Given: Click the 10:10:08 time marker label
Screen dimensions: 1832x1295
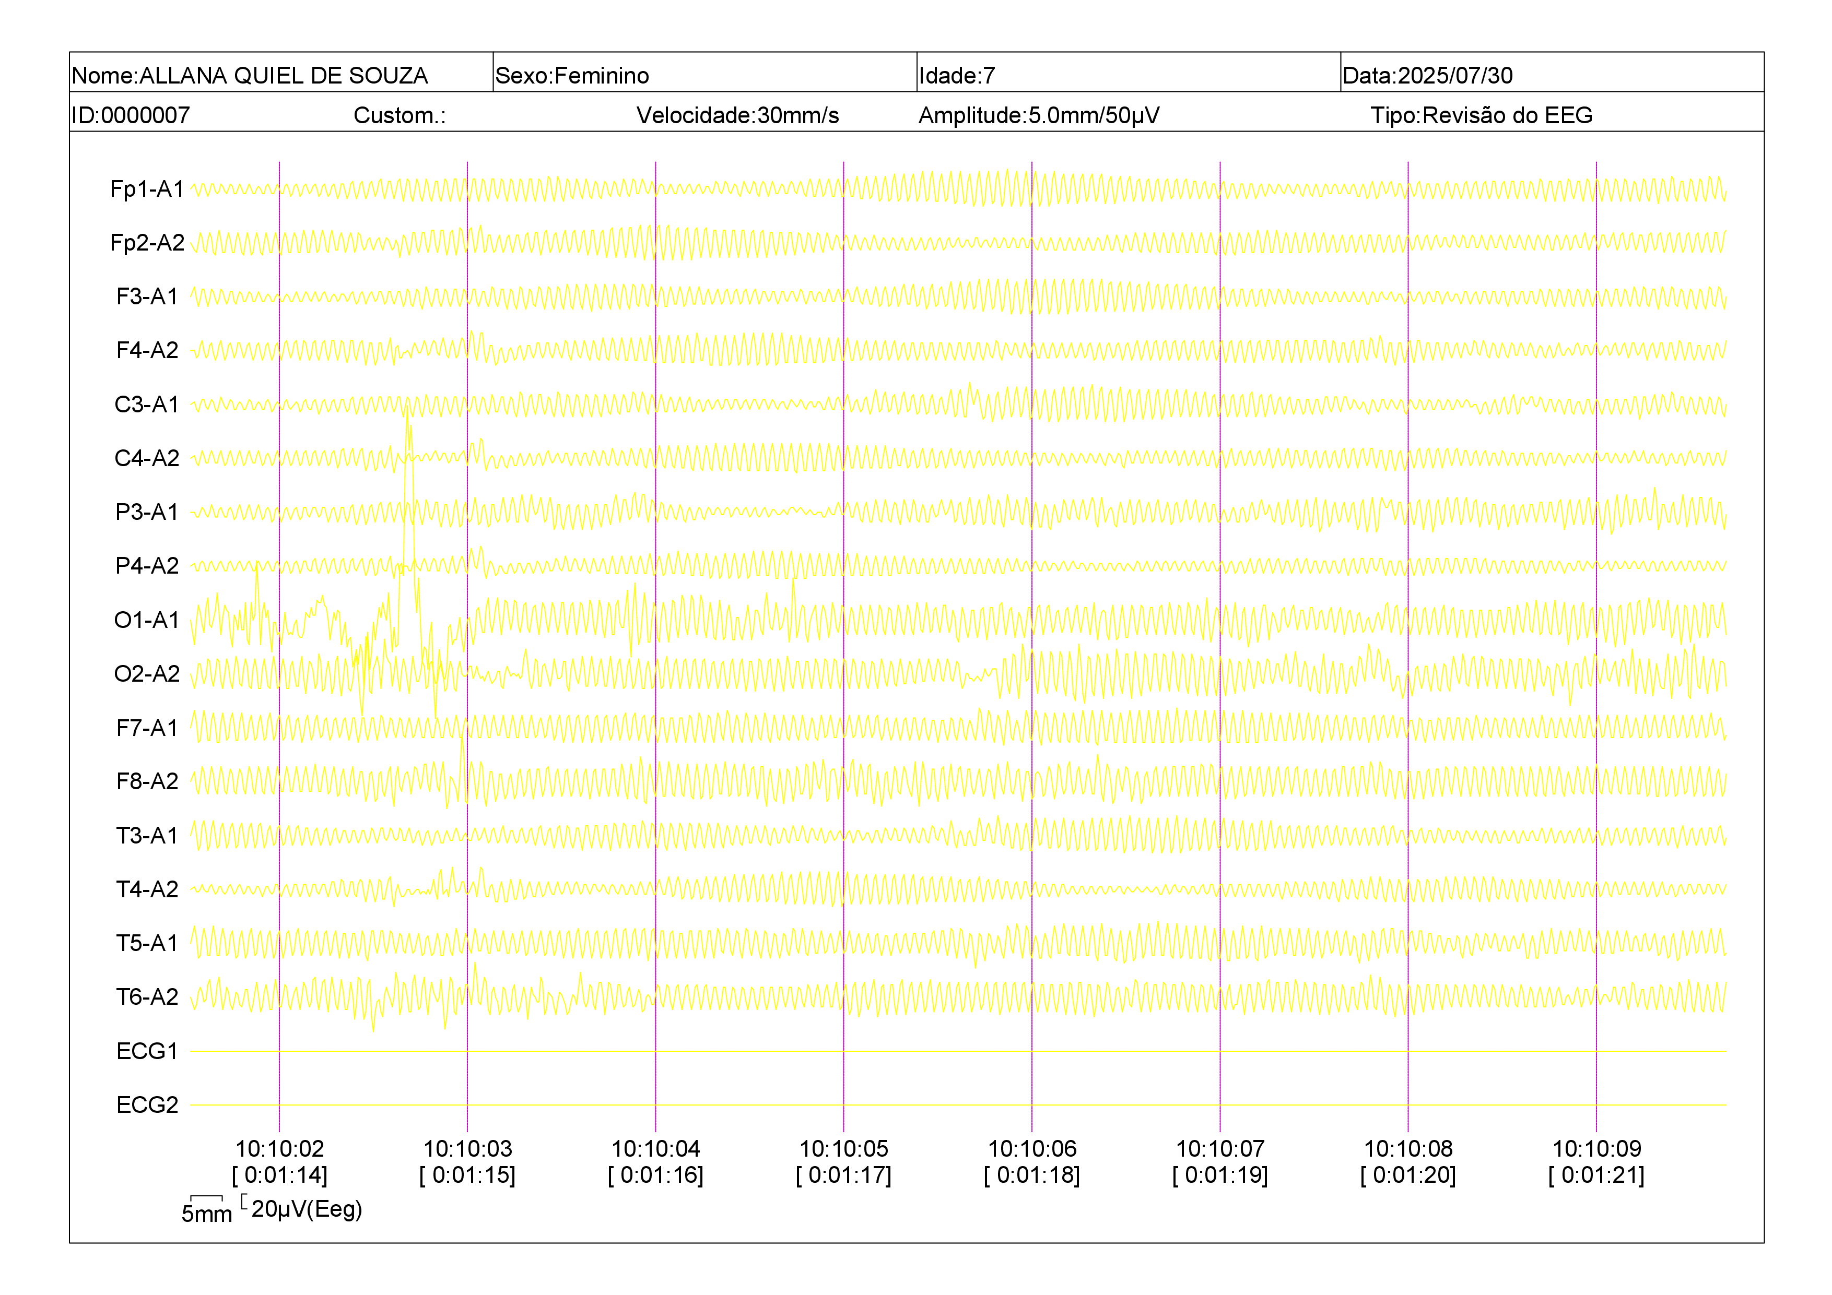Looking at the screenshot, I should 1408,1148.
